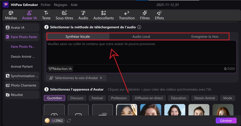The height and width of the screenshot is (126, 241).
Task: Open the Autocollants stickers icon
Action: 103,13
